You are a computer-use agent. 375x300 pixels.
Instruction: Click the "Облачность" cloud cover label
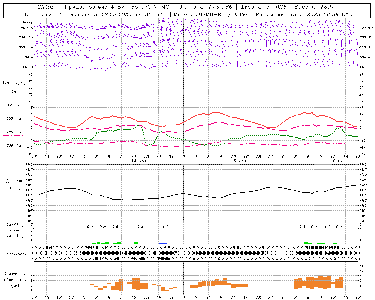click(x=15, y=254)
